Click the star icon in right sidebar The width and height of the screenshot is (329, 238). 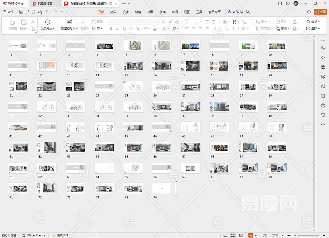click(323, 58)
